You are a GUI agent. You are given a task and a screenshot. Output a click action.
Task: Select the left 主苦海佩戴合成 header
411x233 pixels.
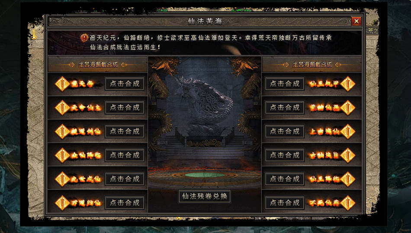[97, 65]
